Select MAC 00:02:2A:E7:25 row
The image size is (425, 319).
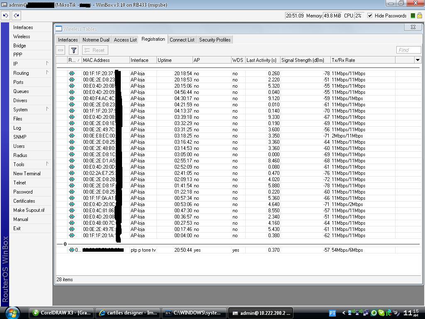[238, 173]
